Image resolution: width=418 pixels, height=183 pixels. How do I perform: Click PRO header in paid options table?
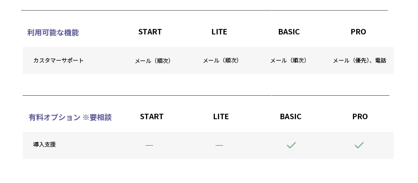pyautogui.click(x=360, y=117)
